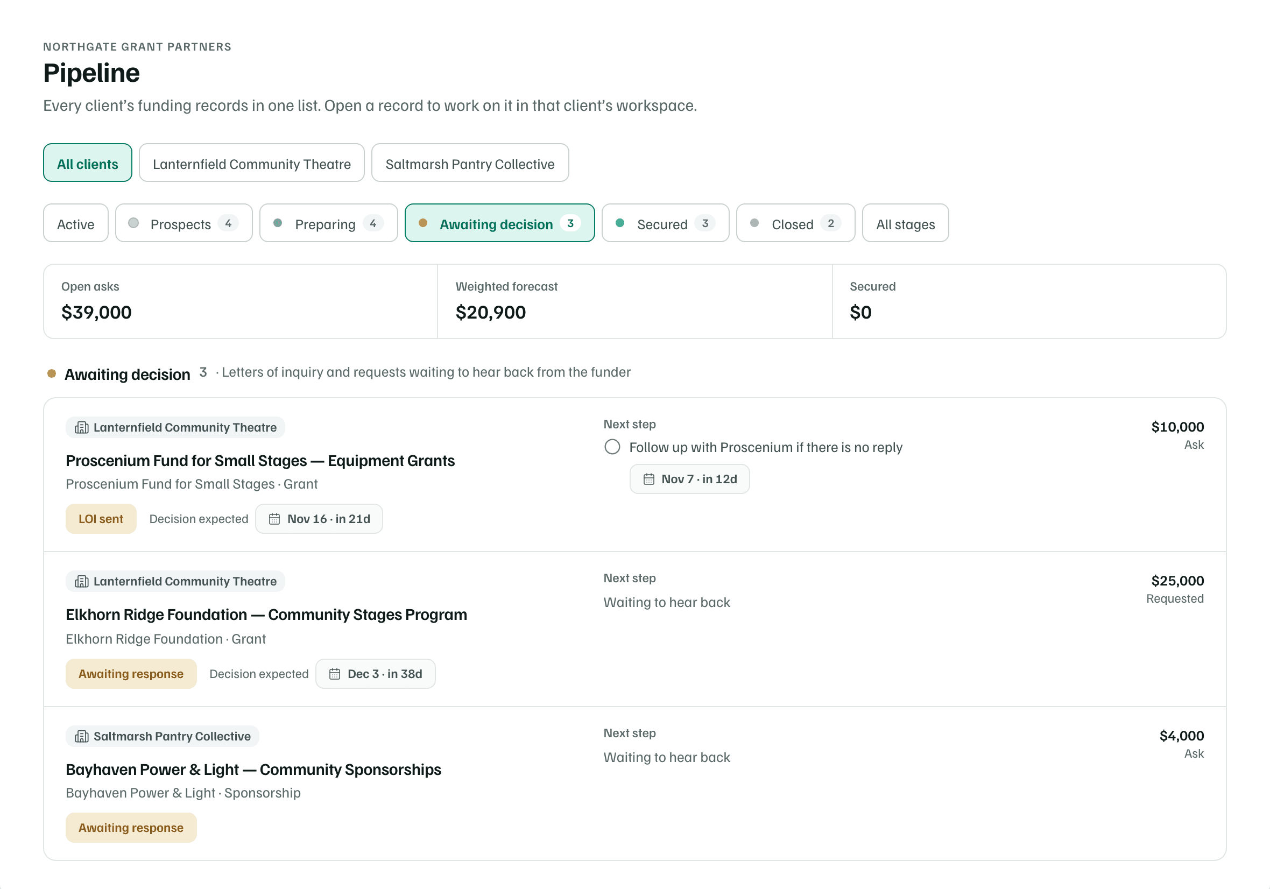
Task: Click building icon on Elkhorn Ridge record's client tag
Action: click(x=82, y=581)
